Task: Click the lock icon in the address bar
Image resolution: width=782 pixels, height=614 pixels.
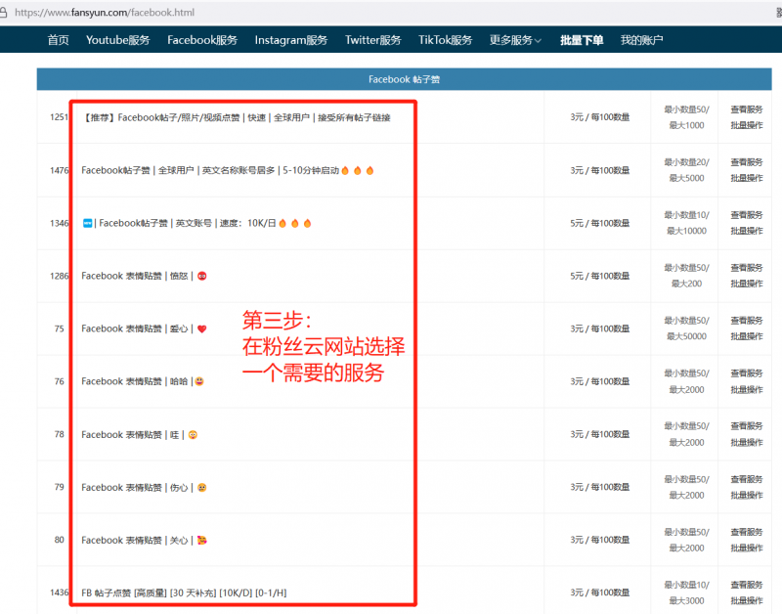Action: [3, 13]
